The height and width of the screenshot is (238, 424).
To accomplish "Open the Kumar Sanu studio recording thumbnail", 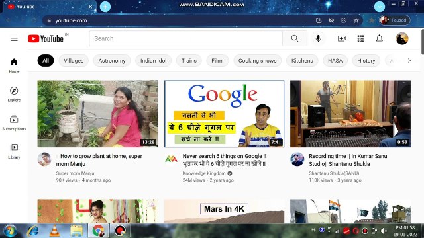I will (350, 114).
